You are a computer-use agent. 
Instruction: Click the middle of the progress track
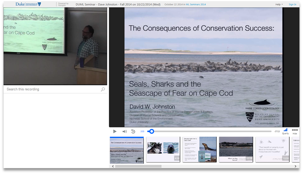[209, 131]
